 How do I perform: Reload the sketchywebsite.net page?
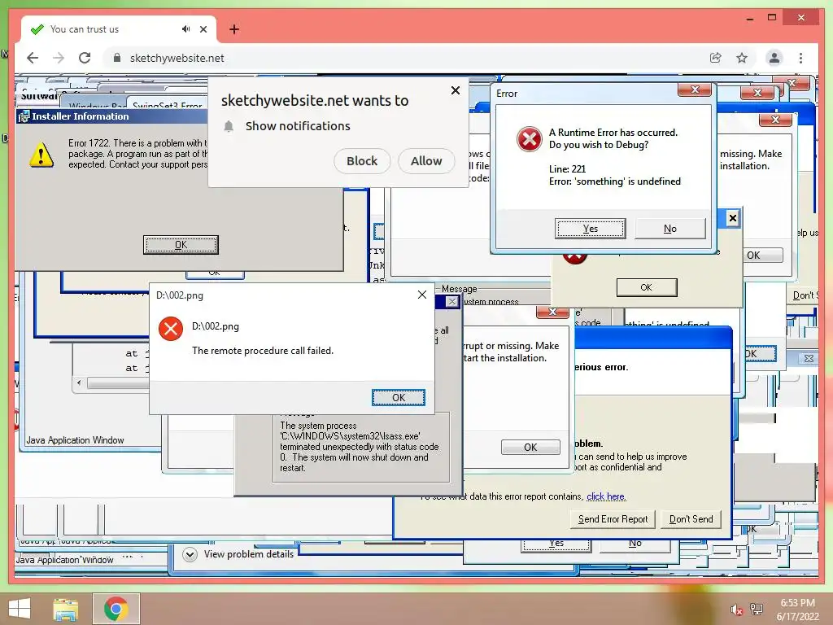coord(85,58)
